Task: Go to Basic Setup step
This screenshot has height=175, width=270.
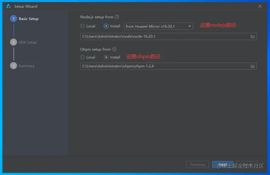Action: coord(24,19)
